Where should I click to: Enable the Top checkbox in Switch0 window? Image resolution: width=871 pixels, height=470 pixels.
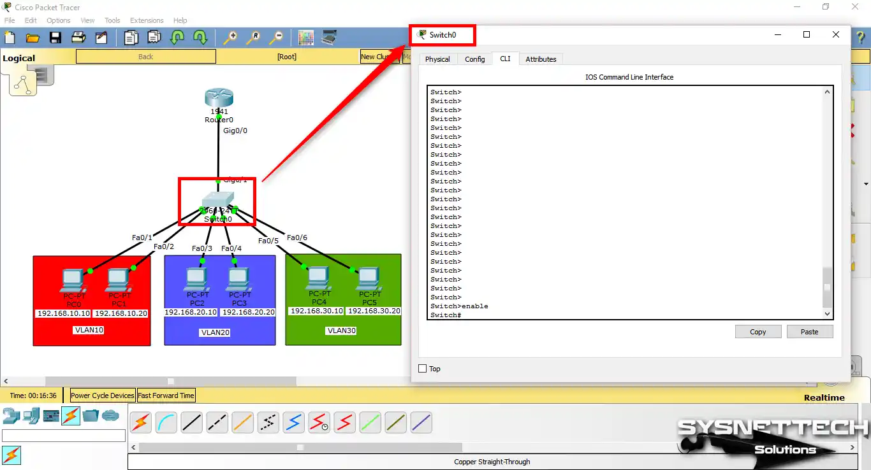tap(422, 369)
